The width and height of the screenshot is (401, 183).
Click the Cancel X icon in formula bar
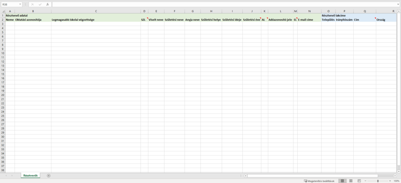(33, 4)
